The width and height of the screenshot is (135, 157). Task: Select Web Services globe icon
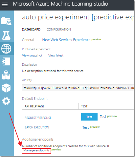pos(6,49)
